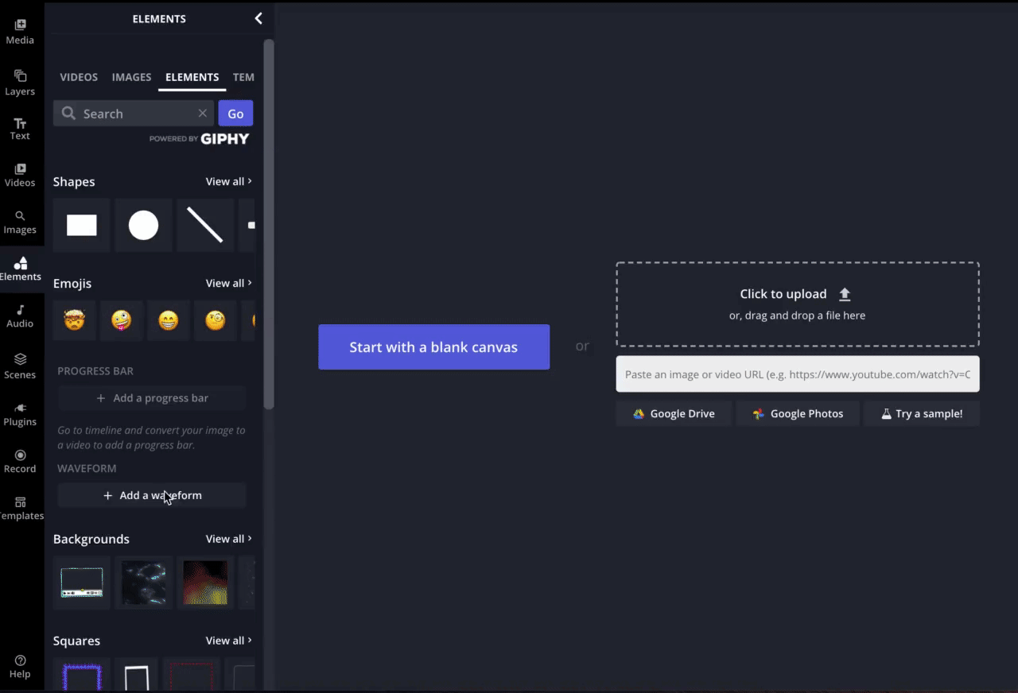Viewport: 1018px width, 693px height.
Task: Insert the zany tongue-out emoji
Action: [122, 320]
